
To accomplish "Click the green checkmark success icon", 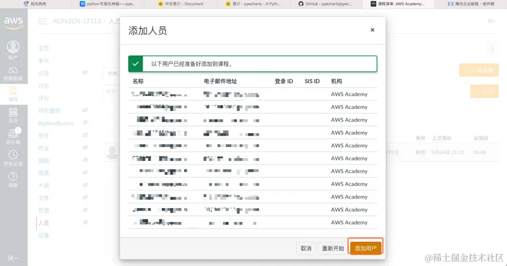I will (x=136, y=64).
